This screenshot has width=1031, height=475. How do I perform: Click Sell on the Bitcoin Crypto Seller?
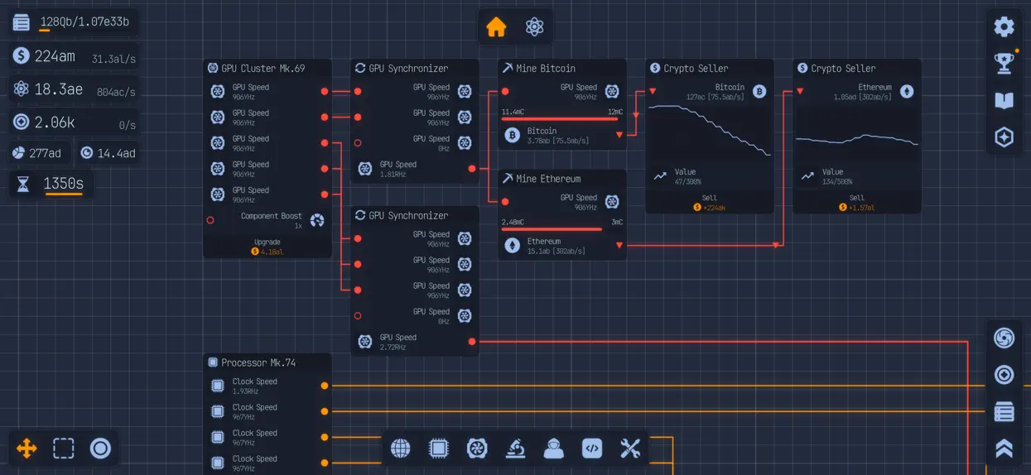coord(710,203)
